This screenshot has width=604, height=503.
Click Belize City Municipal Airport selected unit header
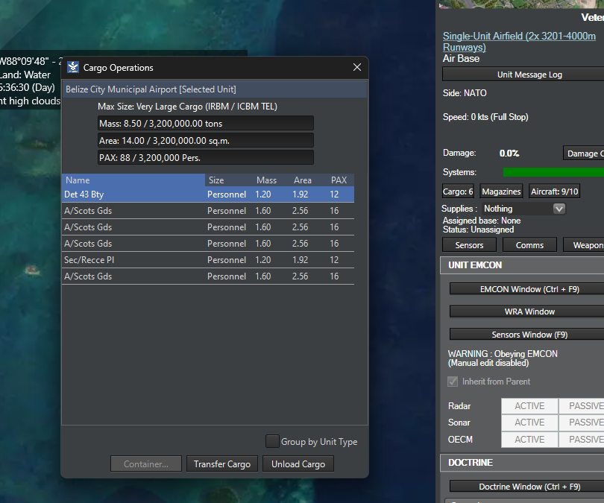(x=215, y=89)
